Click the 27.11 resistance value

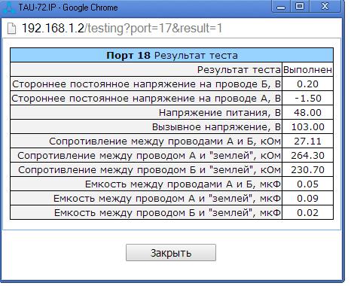click(x=307, y=141)
